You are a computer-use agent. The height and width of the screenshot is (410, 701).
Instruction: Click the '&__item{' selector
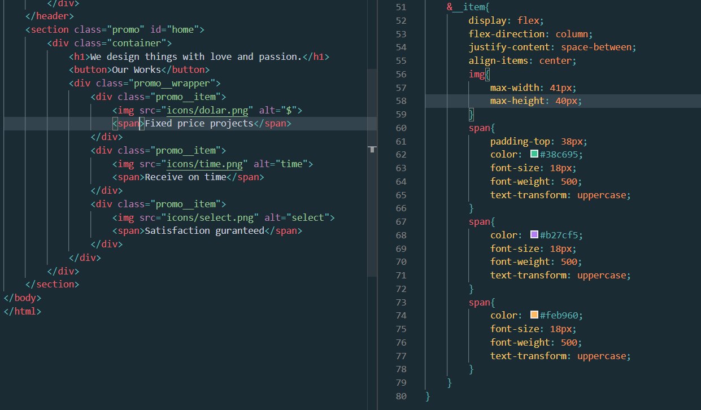click(469, 7)
